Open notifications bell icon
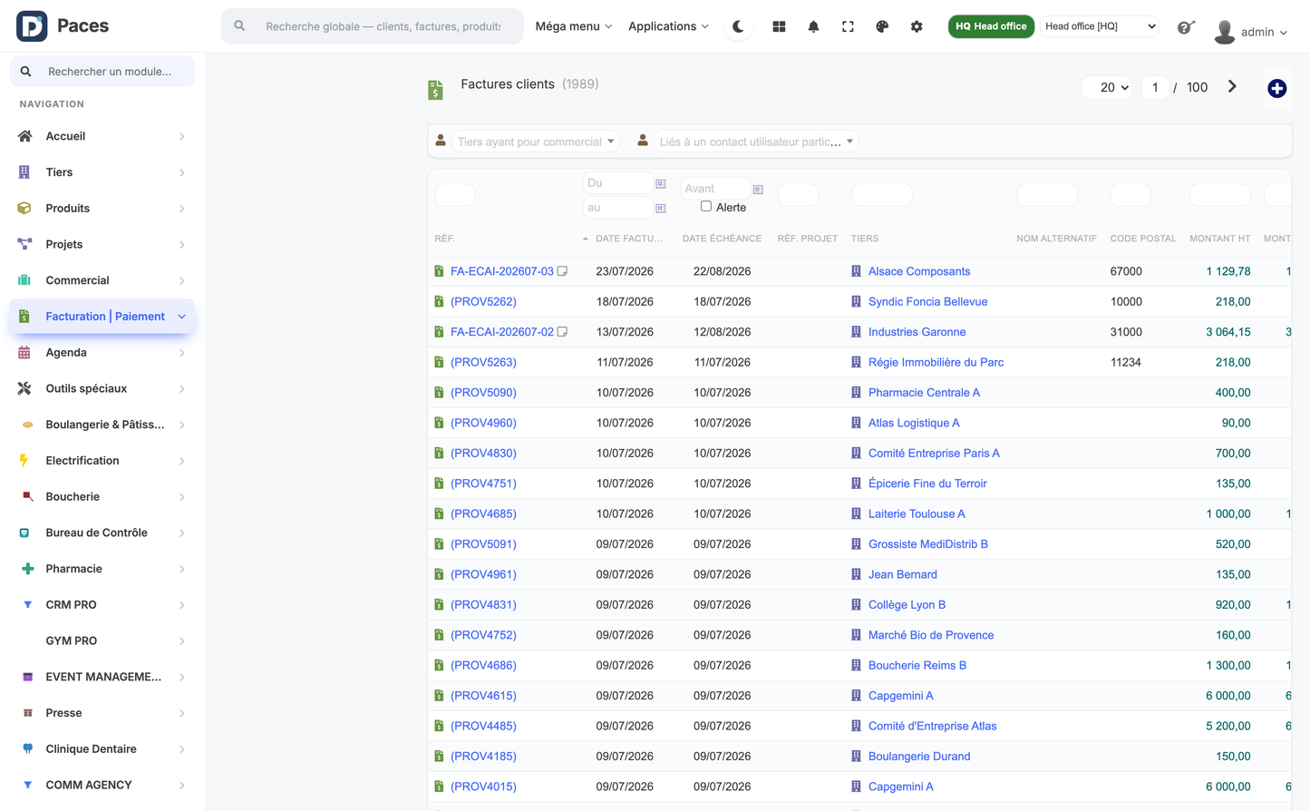 pos(813,26)
